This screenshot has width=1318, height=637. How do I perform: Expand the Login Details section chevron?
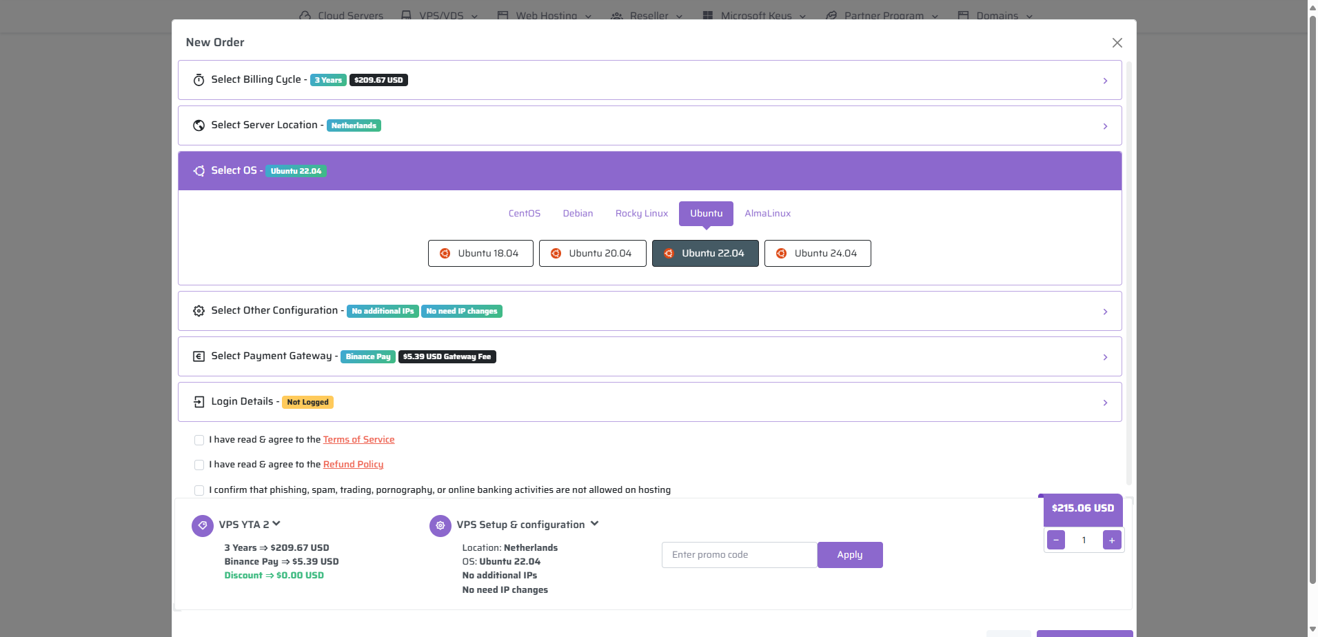(x=1105, y=403)
